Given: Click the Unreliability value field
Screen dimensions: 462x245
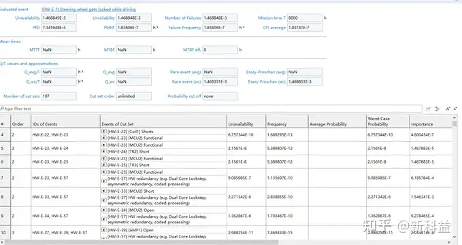Looking at the screenshot, I should 134,18.
